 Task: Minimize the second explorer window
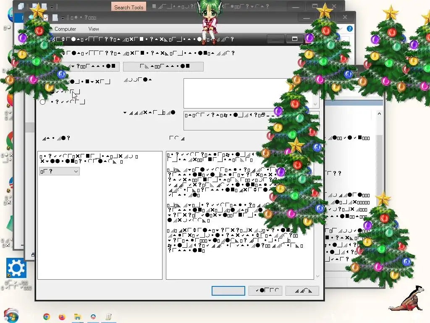[307, 18]
